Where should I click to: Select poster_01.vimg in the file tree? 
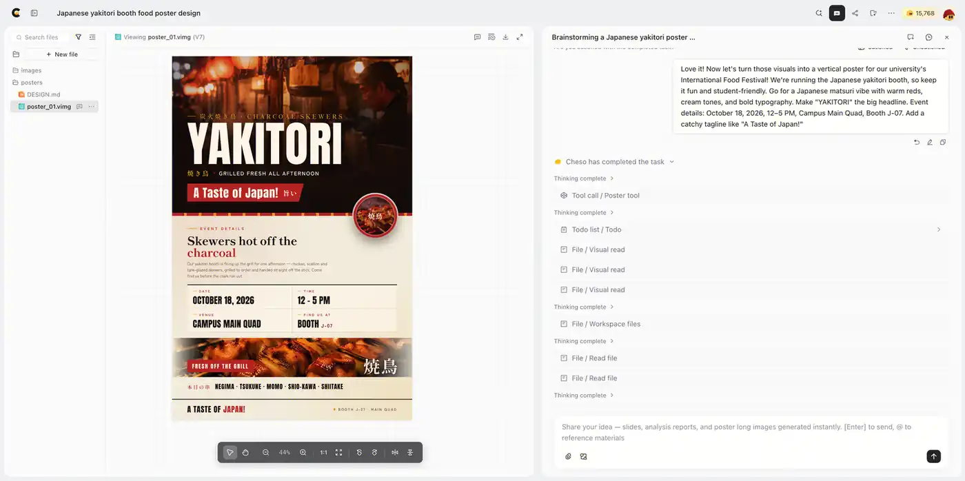coord(48,107)
